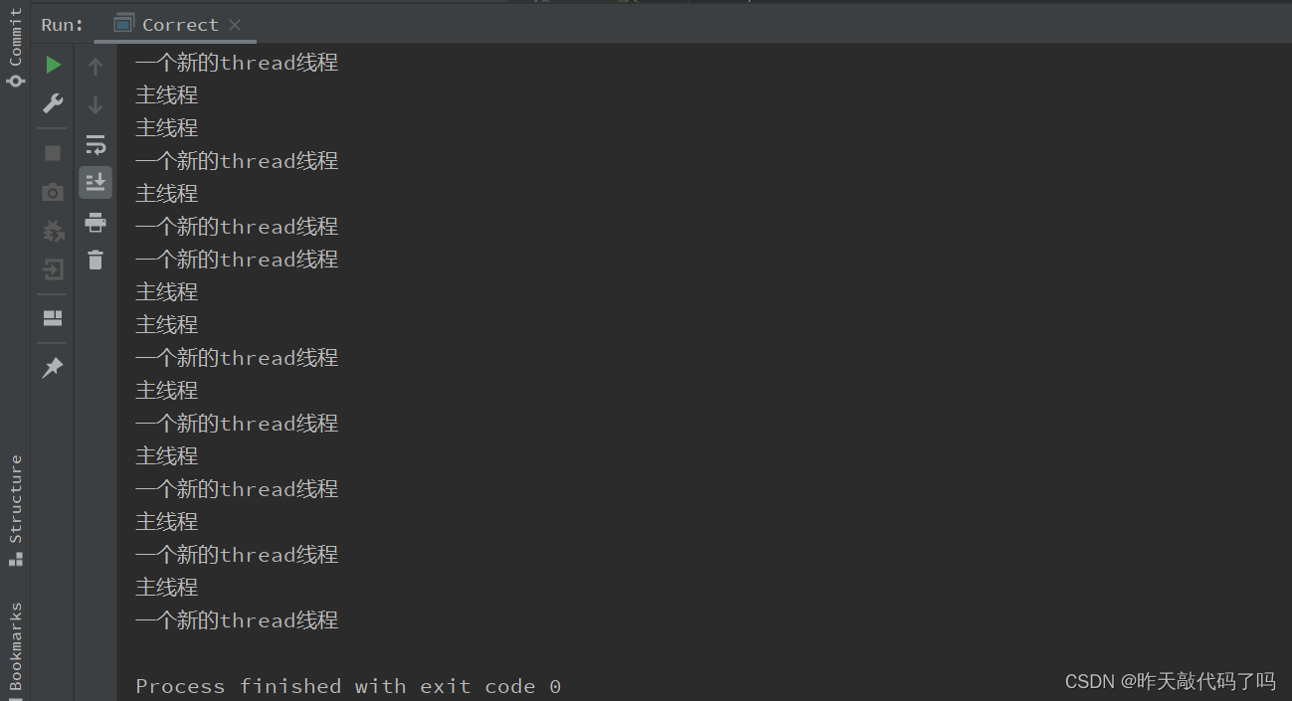Open the Commit tool window
The height and width of the screenshot is (701, 1292).
(x=15, y=47)
